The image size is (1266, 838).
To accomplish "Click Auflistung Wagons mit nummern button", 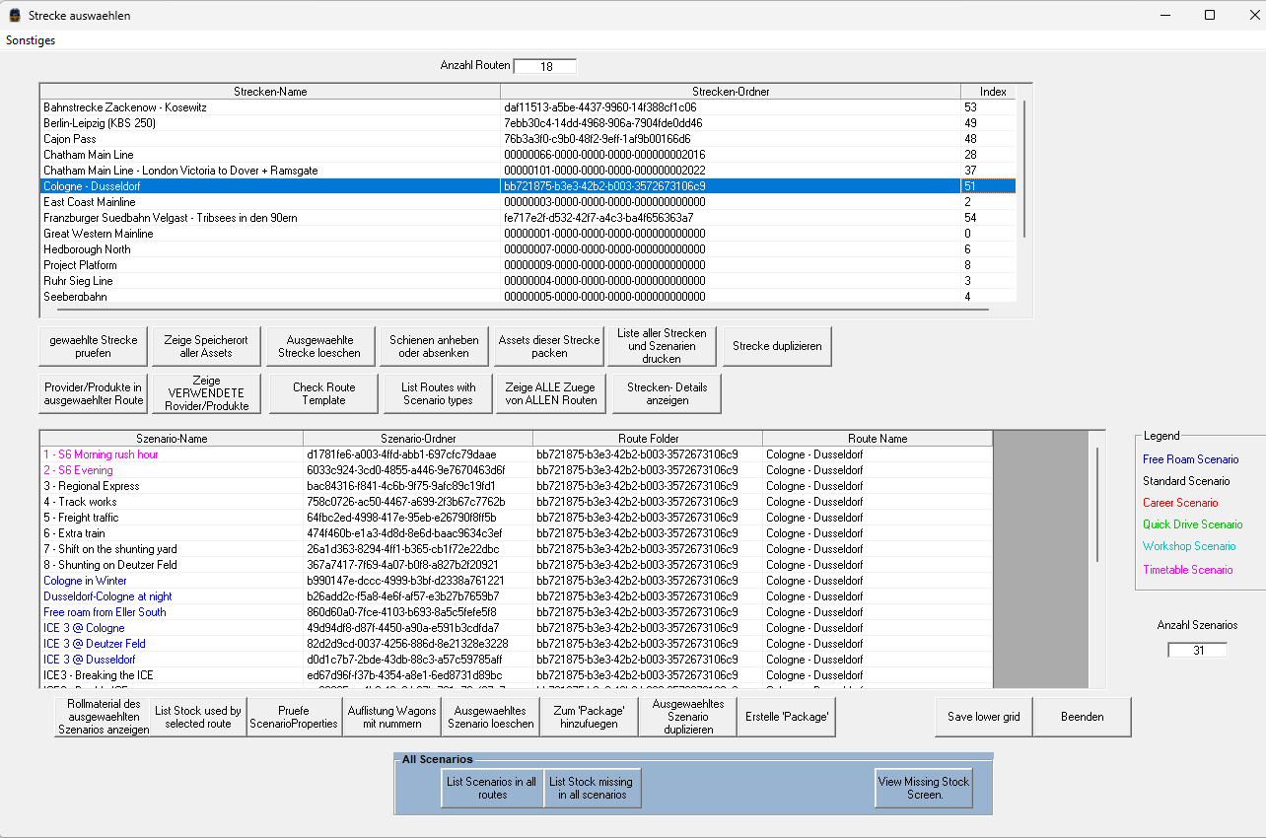I will click(391, 717).
